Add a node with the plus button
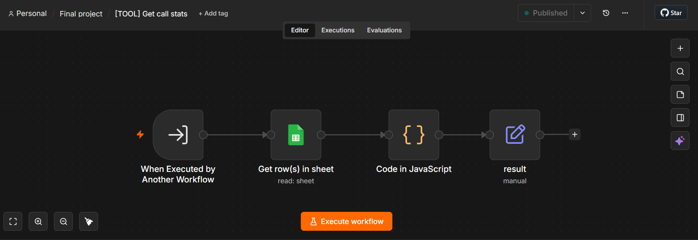The image size is (698, 240). click(680, 48)
